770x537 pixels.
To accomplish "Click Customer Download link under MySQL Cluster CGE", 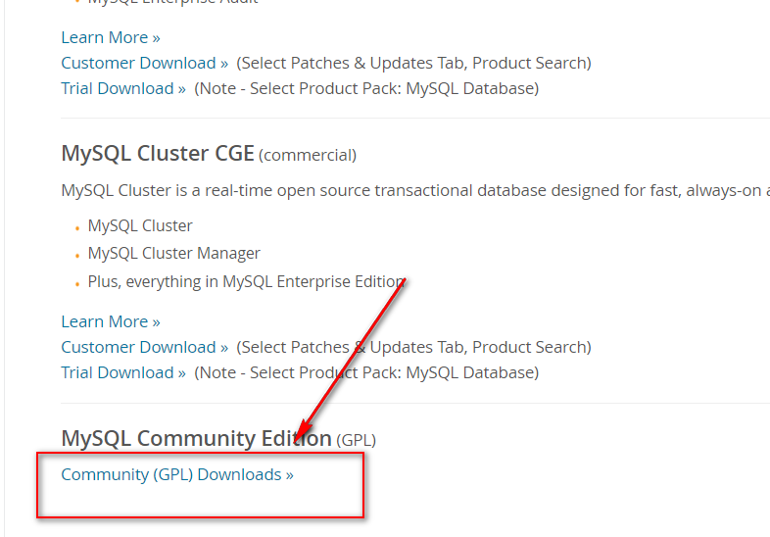I will point(144,347).
